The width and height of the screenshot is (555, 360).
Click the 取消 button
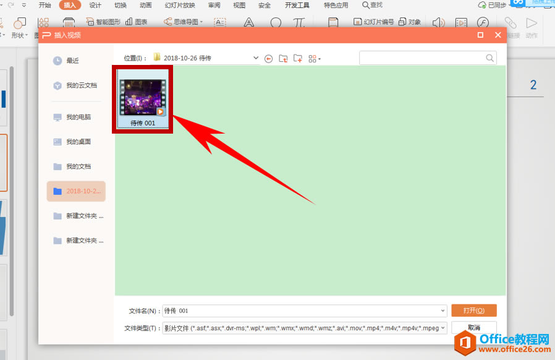click(x=474, y=327)
